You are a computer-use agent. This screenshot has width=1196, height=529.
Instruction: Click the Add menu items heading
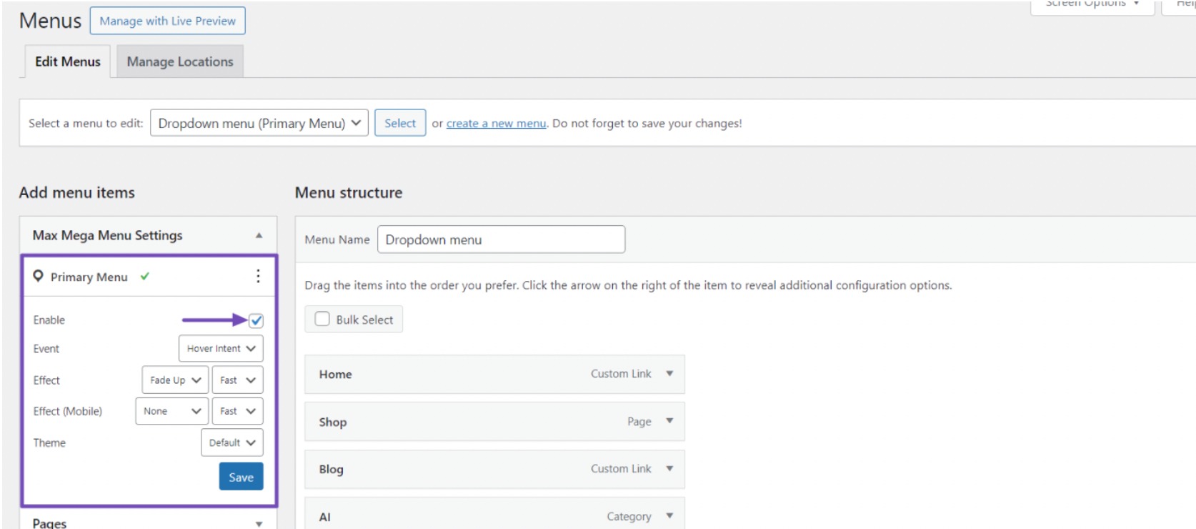pos(77,192)
